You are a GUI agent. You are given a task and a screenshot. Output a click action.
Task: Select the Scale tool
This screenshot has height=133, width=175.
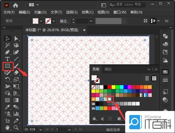pyautogui.click(x=16, y=80)
